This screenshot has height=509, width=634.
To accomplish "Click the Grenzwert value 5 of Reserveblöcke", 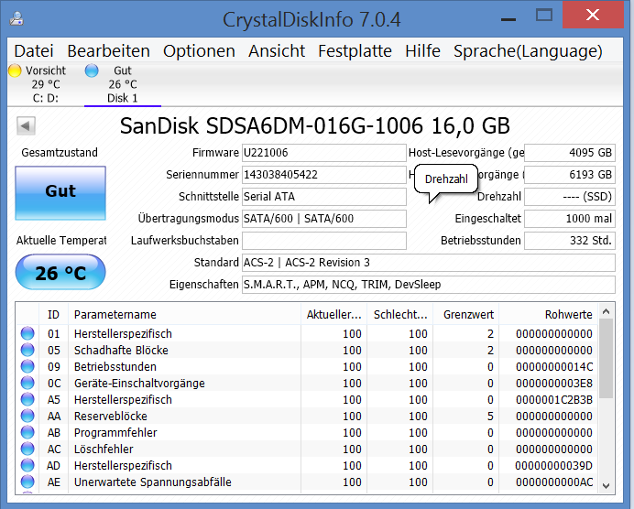I will 490,416.
